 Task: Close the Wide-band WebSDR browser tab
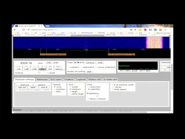(42, 26)
